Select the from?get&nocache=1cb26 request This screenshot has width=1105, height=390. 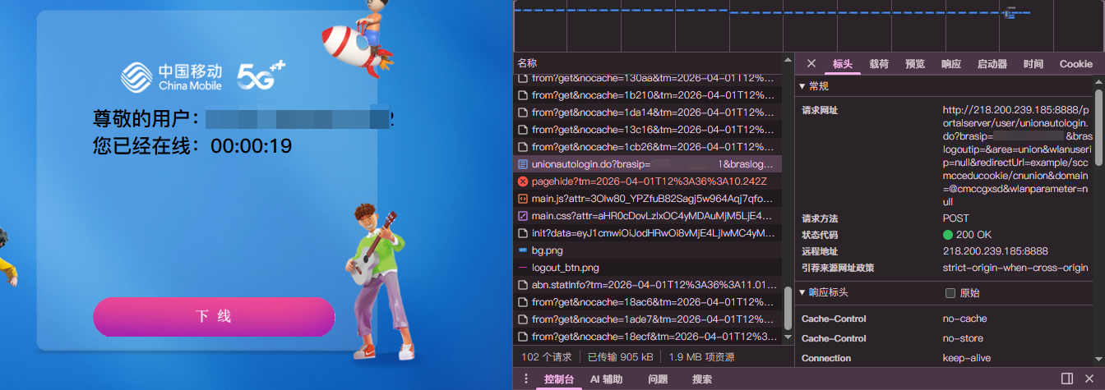coord(650,147)
